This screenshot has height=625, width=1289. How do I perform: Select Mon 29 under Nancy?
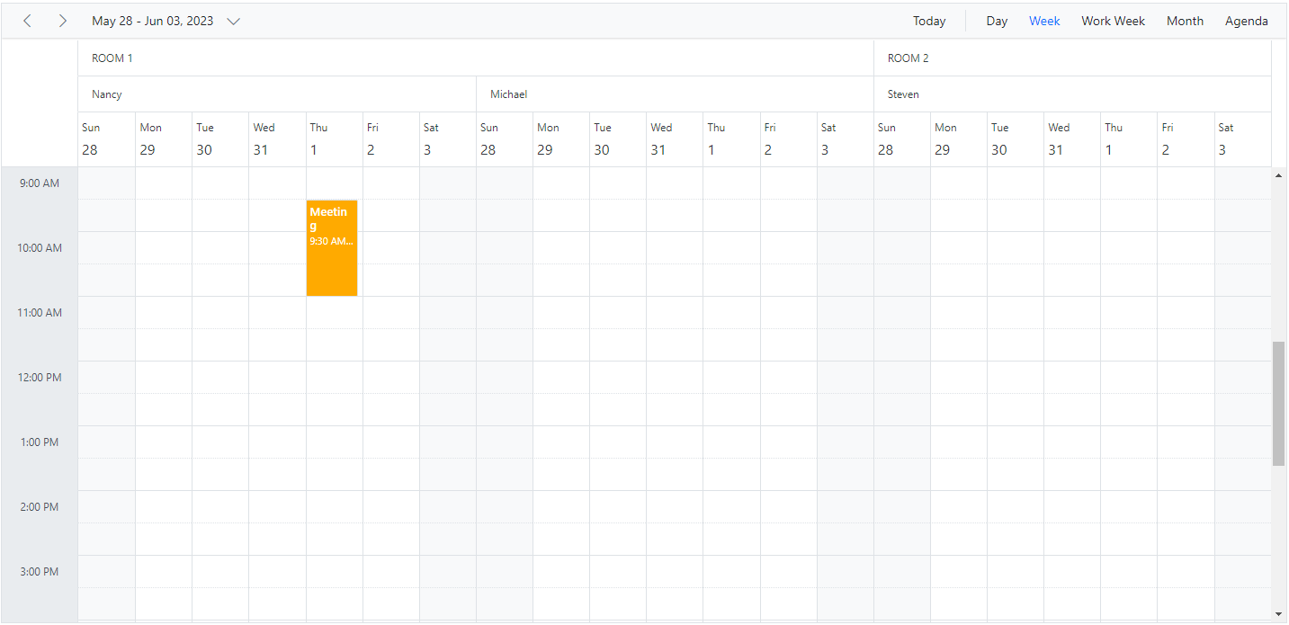164,139
